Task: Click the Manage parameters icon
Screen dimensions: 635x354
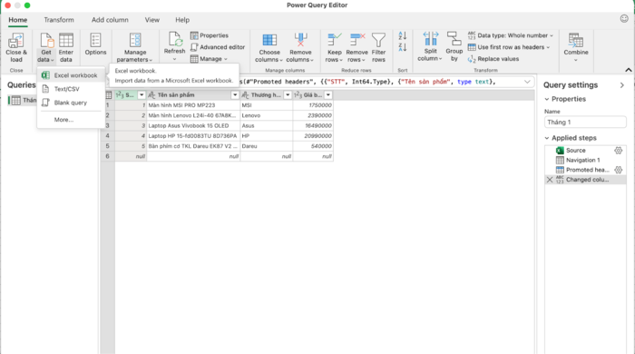Action: click(135, 41)
